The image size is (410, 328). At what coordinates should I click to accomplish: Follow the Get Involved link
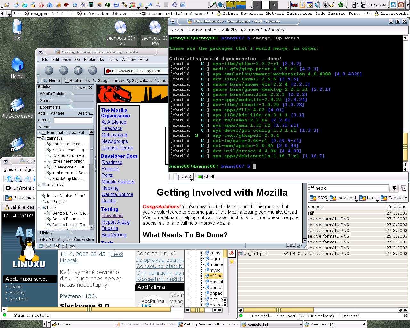(114, 135)
